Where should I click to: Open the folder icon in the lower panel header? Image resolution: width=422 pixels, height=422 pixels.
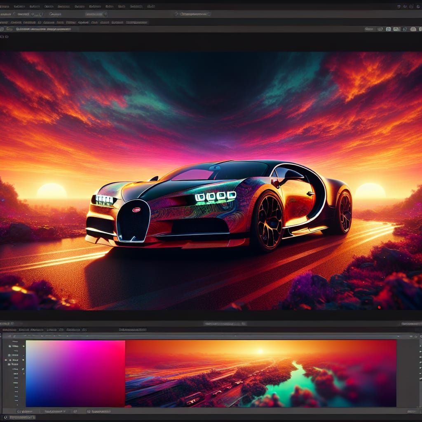[416, 337]
